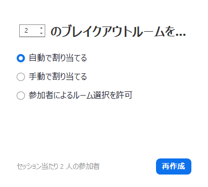Click the blue-filled radio circle currently selected
208x187 pixels.
pyautogui.click(x=21, y=58)
